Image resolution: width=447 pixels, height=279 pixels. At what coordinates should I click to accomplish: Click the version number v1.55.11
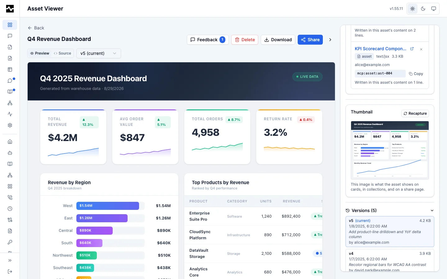pos(396,9)
